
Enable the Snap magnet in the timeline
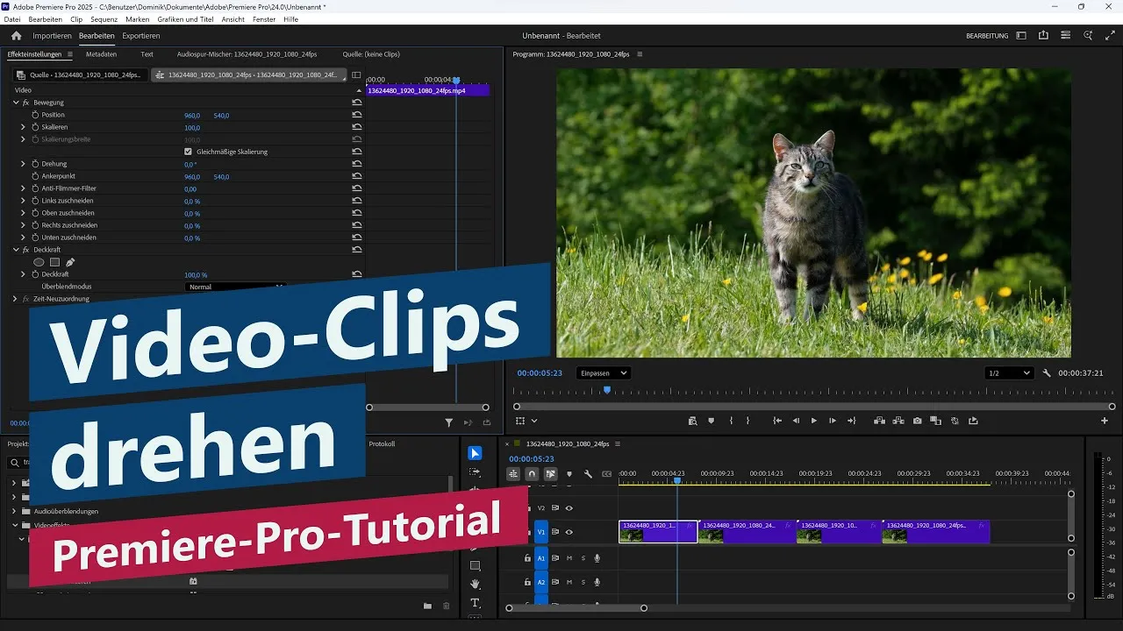532,473
